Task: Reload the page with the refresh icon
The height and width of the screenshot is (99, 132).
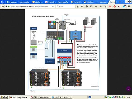Action: 53,6
